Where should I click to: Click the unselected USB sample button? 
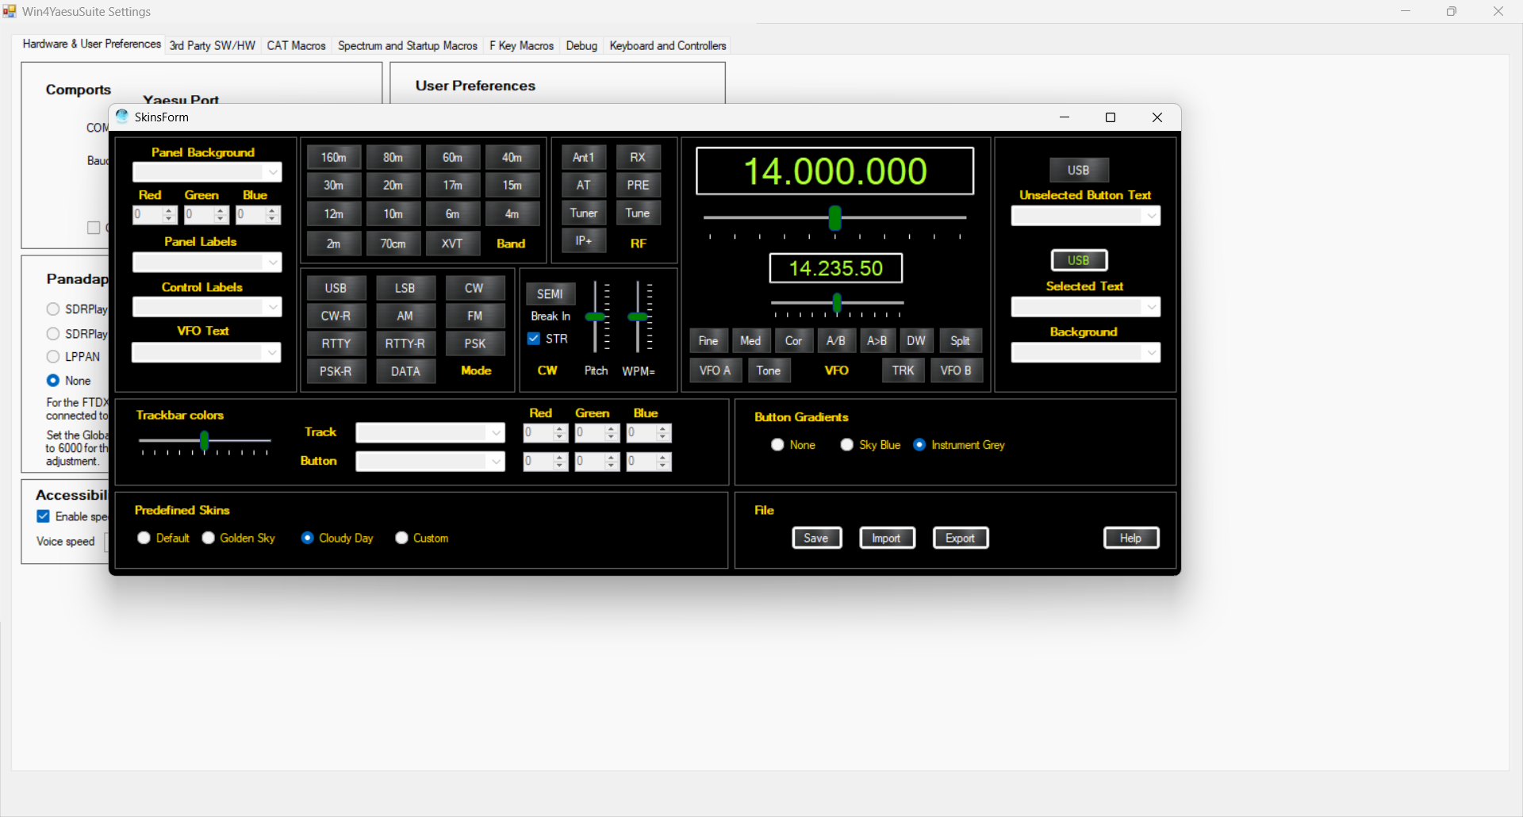(x=1079, y=170)
